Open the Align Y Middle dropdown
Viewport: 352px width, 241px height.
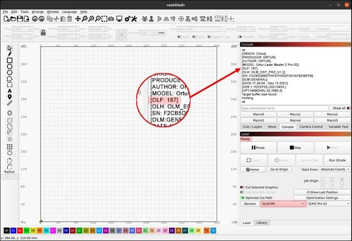pyautogui.click(x=308, y=36)
